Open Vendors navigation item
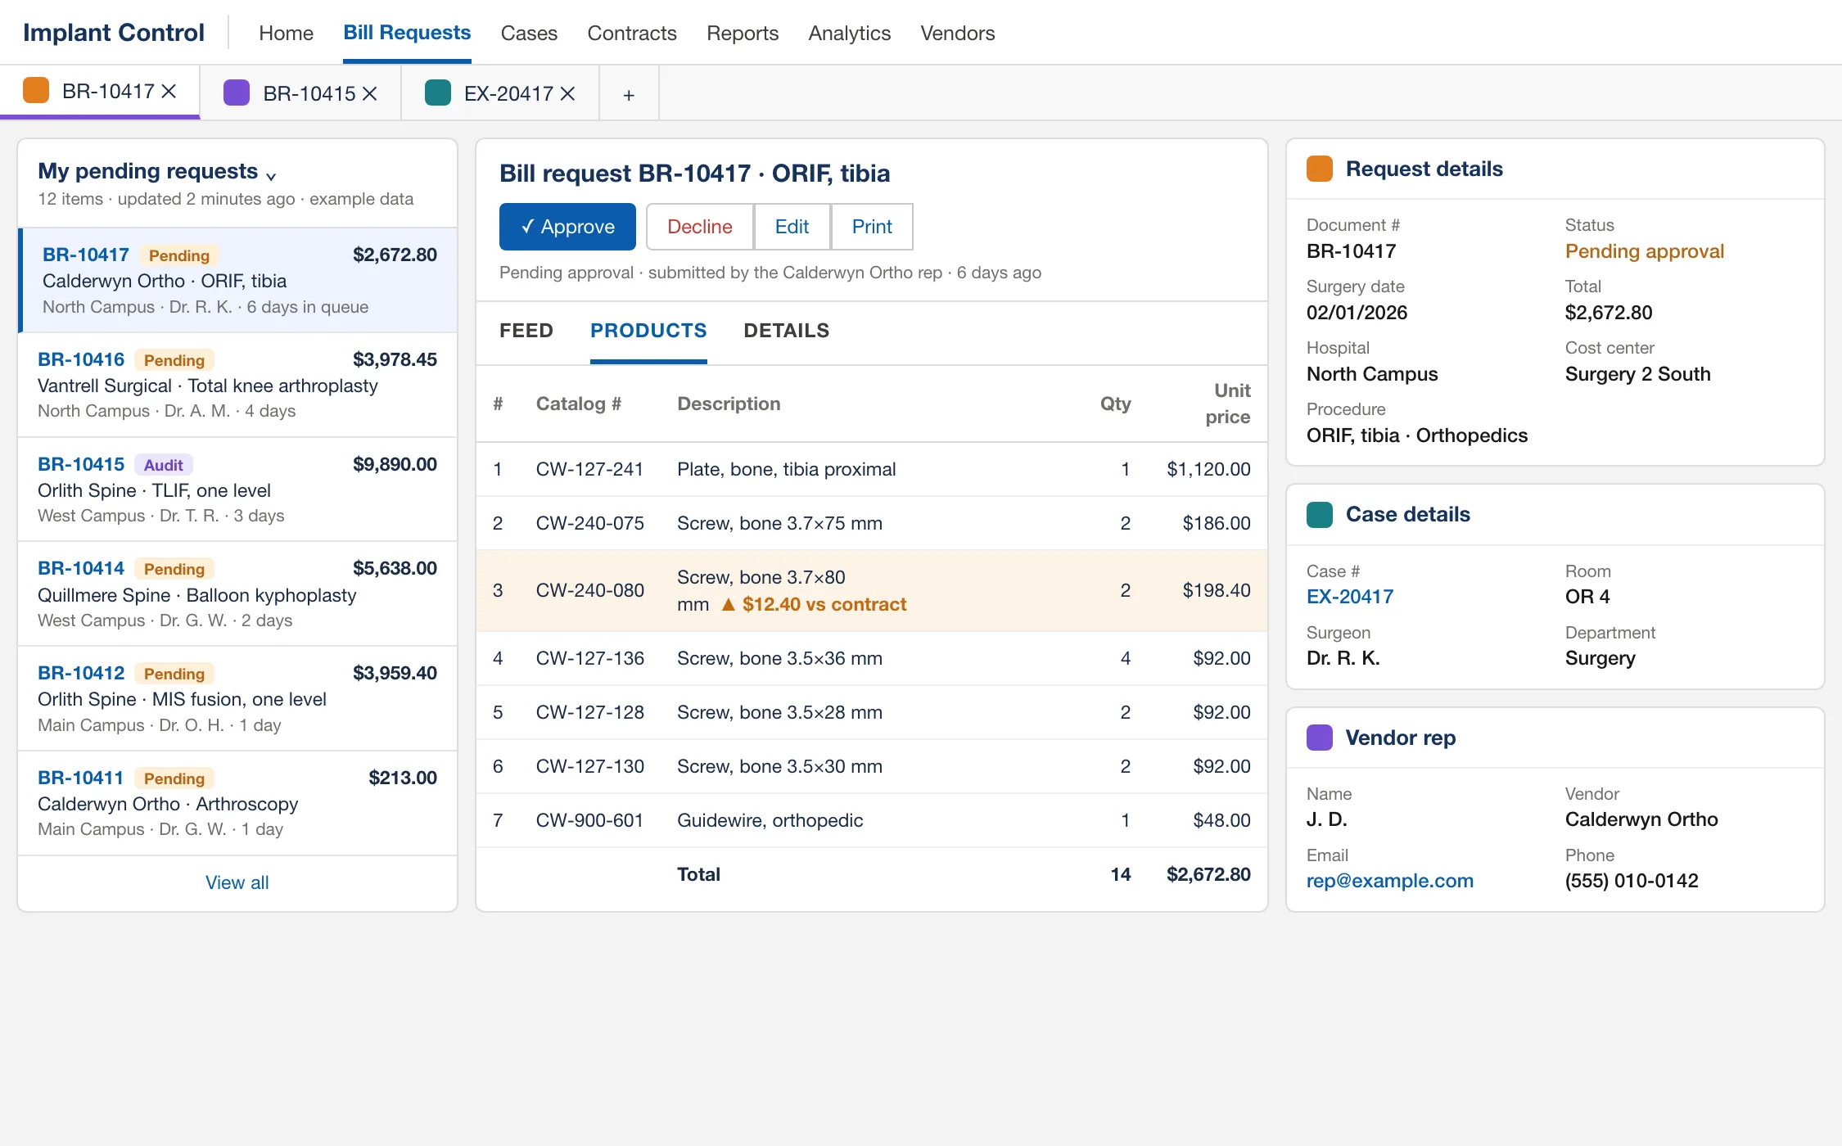The width and height of the screenshot is (1842, 1146). [x=958, y=33]
